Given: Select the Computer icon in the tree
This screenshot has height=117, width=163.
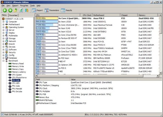Looking at the screenshot, I should (7, 22).
